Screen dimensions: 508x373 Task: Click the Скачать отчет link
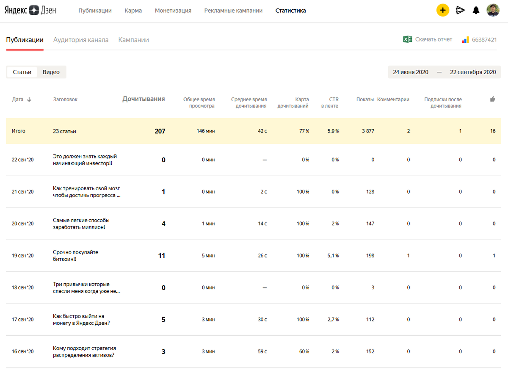(433, 39)
